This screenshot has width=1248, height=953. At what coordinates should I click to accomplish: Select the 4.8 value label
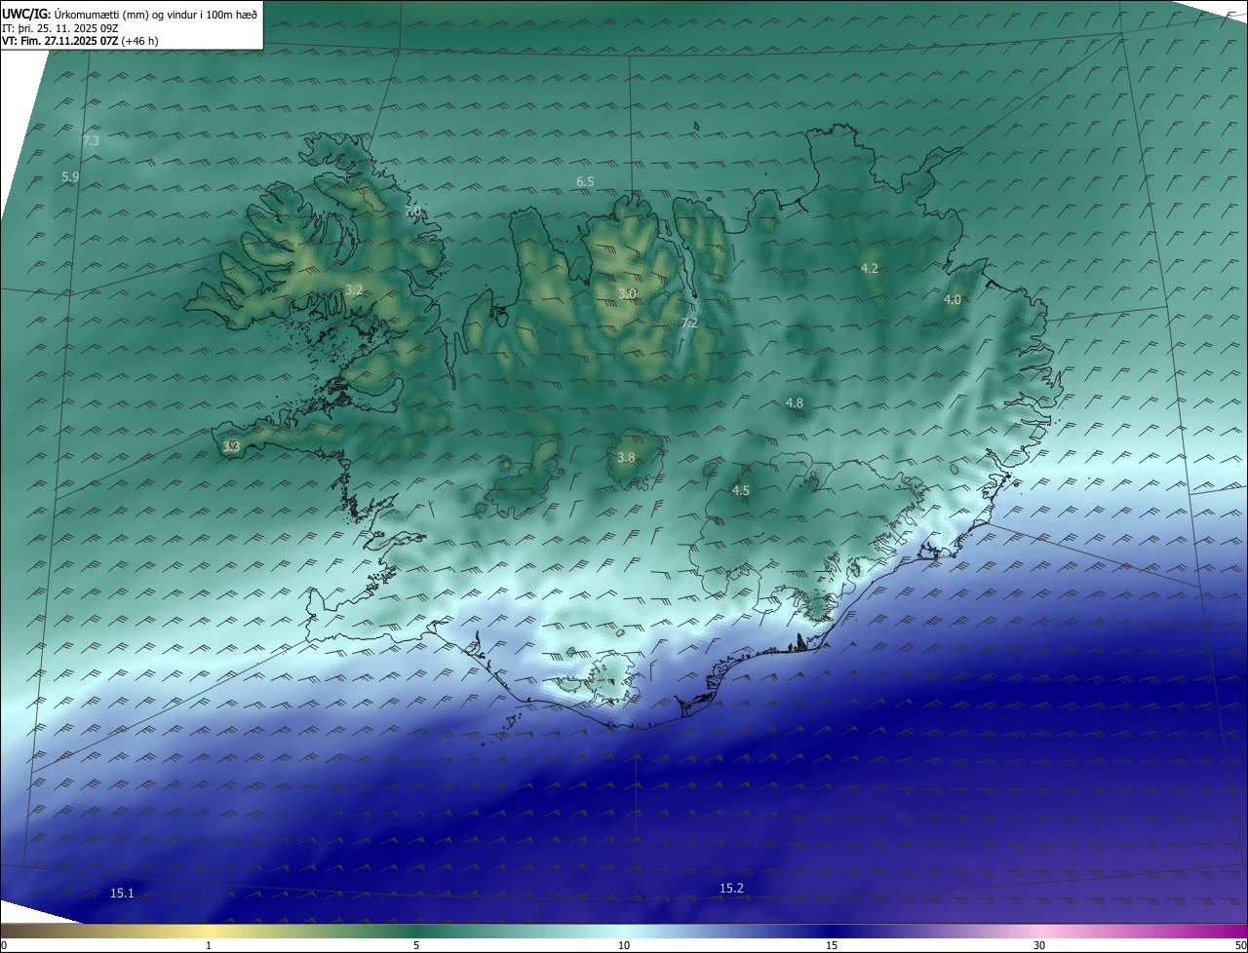[x=795, y=403]
